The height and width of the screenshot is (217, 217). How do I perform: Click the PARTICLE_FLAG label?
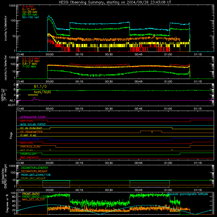[x=30, y=146]
